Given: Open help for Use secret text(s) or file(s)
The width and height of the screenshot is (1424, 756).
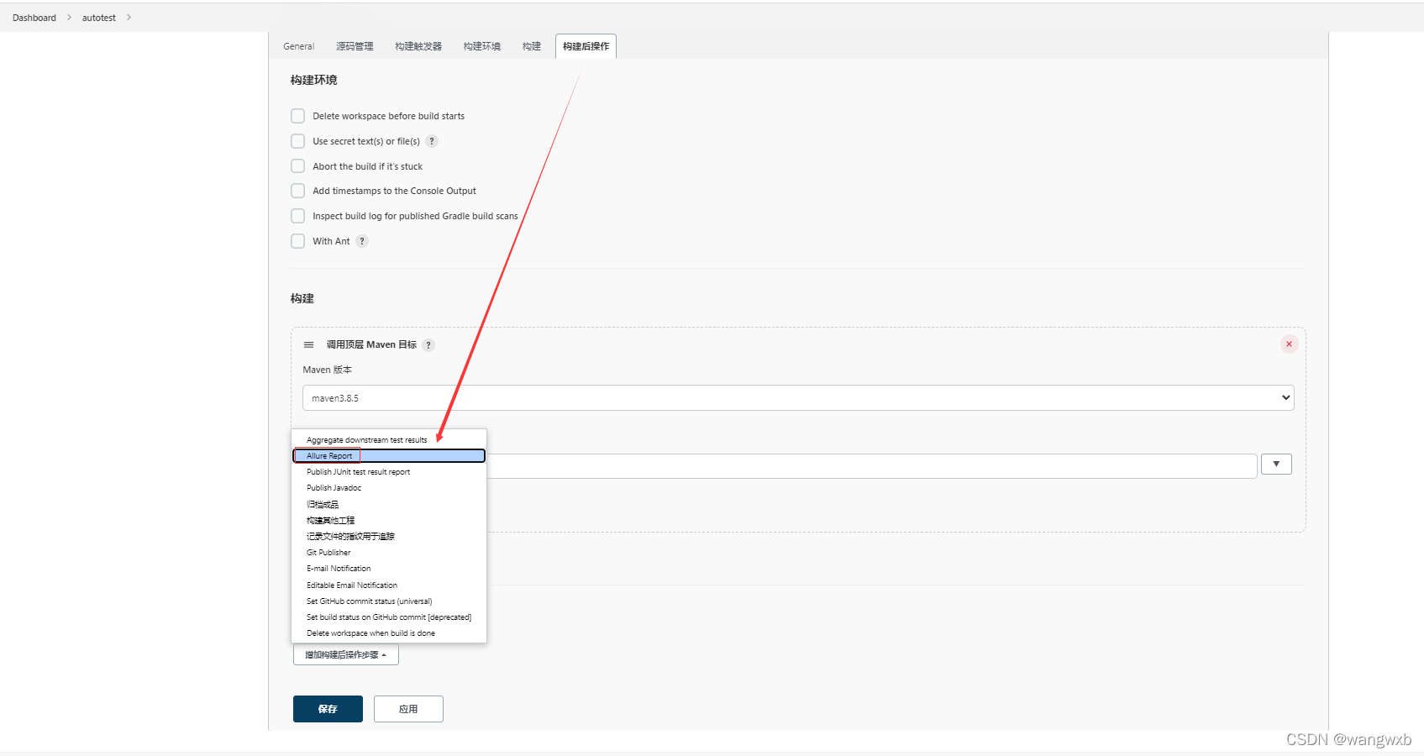Looking at the screenshot, I should 432,141.
